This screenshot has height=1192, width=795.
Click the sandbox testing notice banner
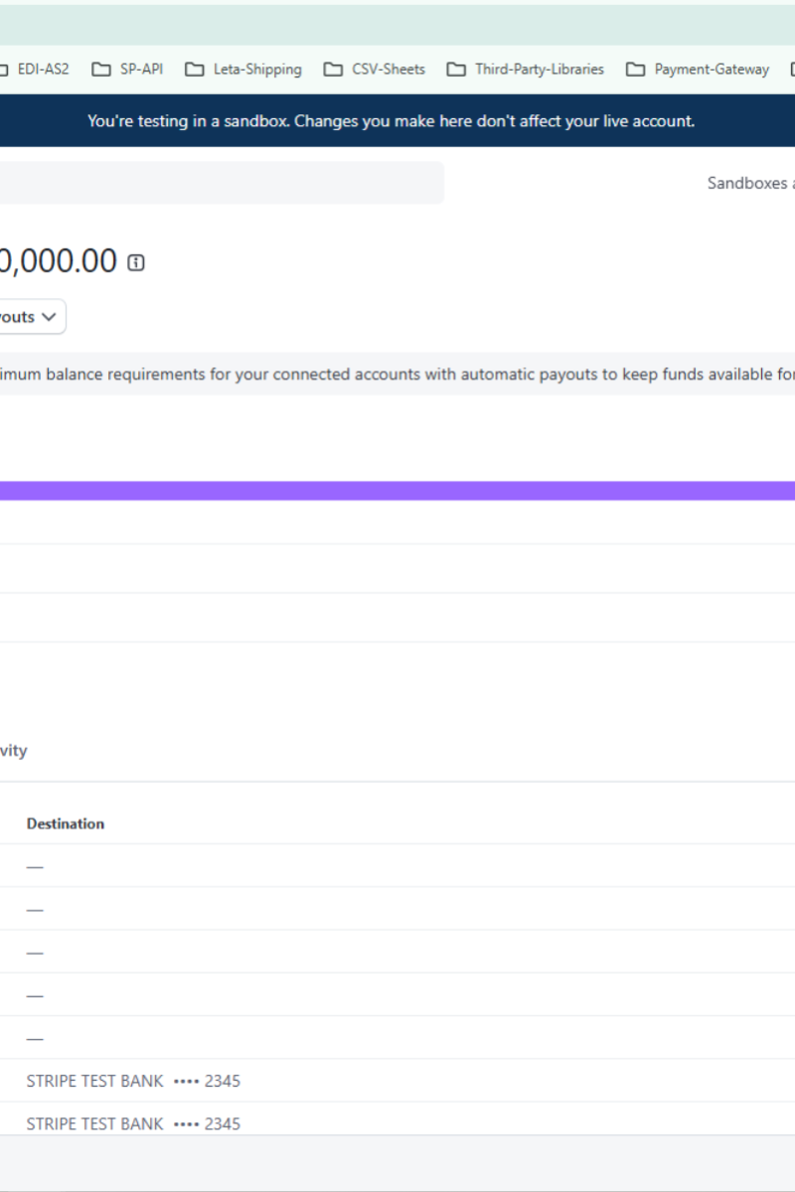coord(391,121)
